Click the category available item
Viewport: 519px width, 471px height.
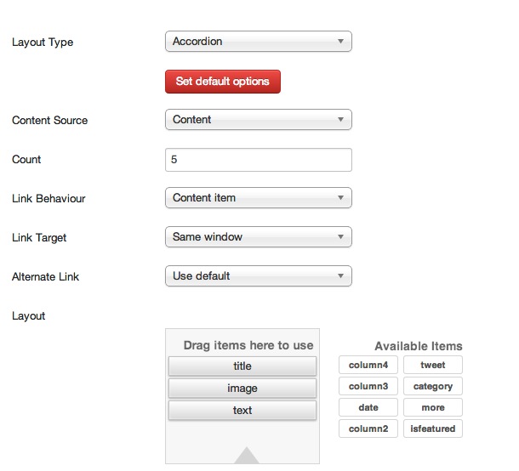coord(432,386)
